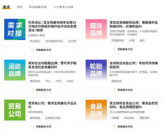Switch to the 供应 tab

point(19,7)
